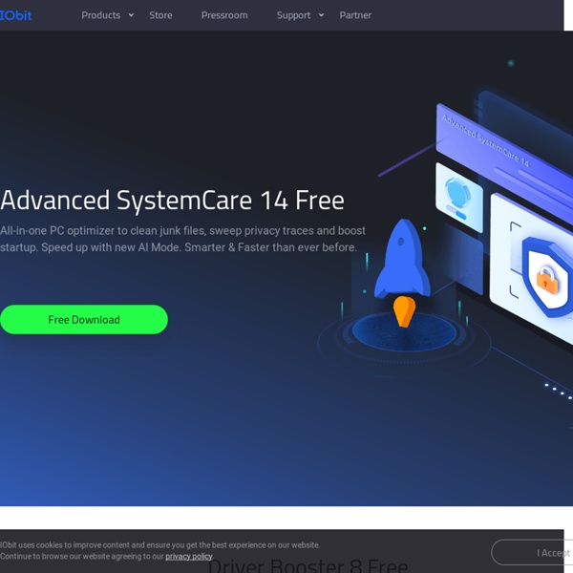This screenshot has height=573, width=573.
Task: Click the Driver Booster 8 Free heading
Action: pos(308,565)
